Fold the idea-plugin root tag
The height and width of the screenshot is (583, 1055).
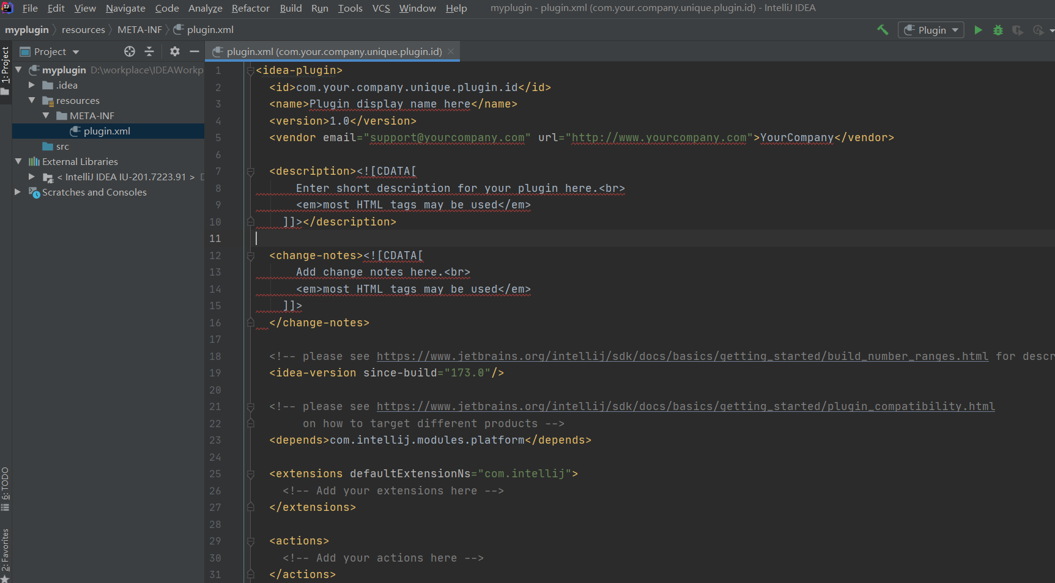250,71
